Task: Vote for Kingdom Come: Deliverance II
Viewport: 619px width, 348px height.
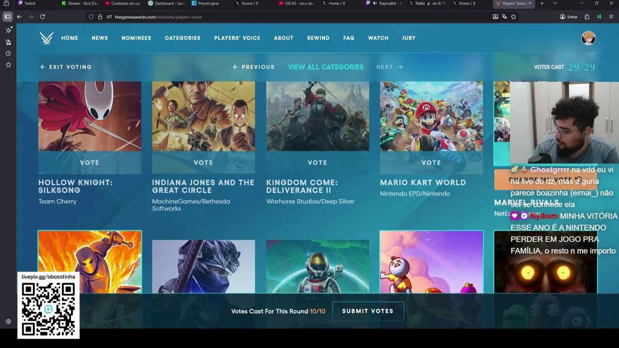Action: [x=317, y=163]
